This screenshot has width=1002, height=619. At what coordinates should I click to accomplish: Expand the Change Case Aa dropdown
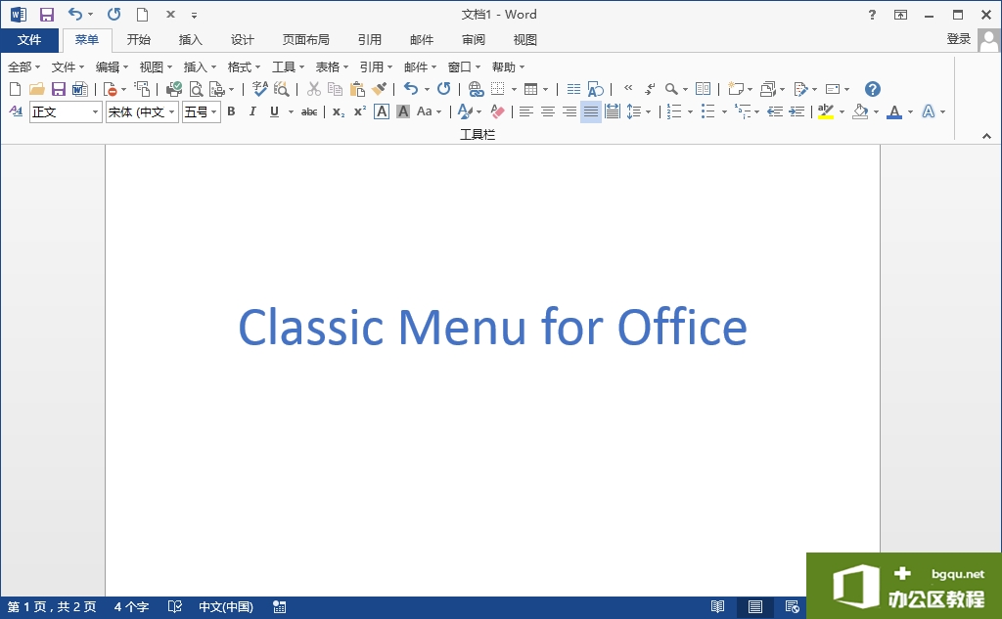pyautogui.click(x=439, y=112)
